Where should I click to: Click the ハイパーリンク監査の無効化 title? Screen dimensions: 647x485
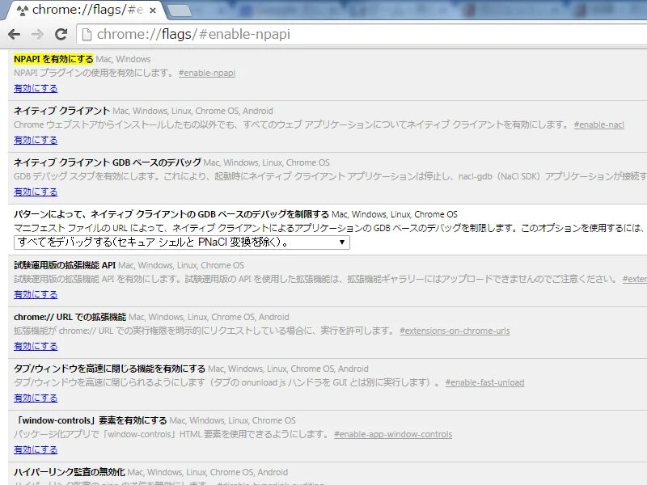point(70,472)
